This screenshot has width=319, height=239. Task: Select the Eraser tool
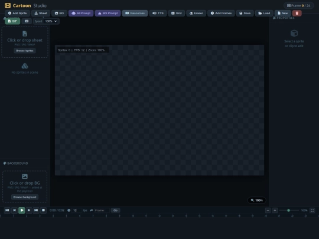(196, 13)
